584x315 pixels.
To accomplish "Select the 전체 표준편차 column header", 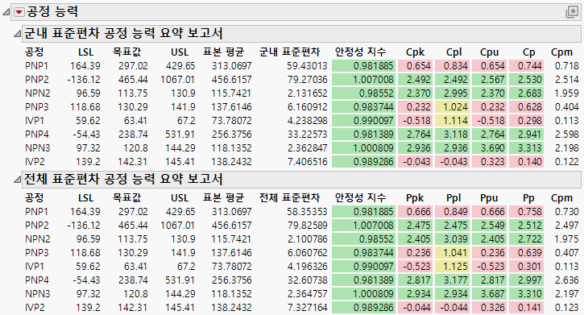I will click(289, 198).
